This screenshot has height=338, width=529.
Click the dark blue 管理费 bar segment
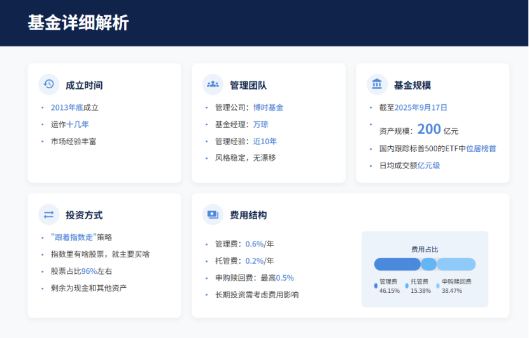pos(397,264)
